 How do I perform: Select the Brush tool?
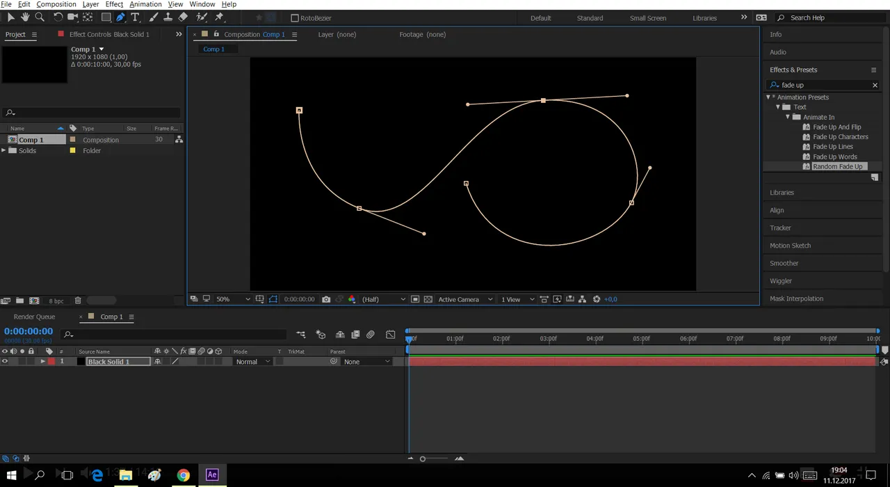[x=154, y=17]
